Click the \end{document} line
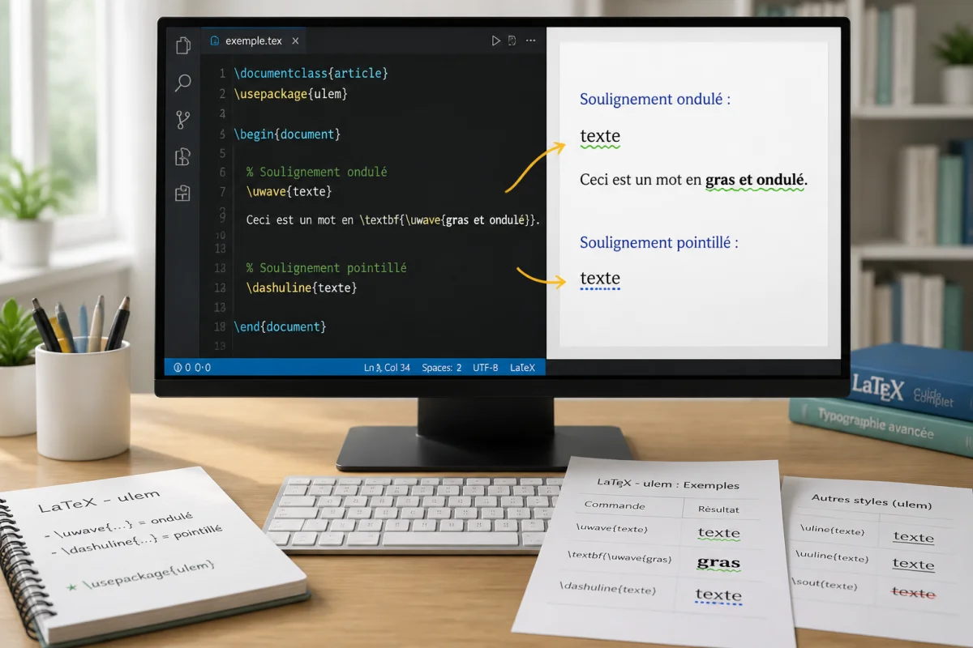973x648 pixels. [280, 327]
